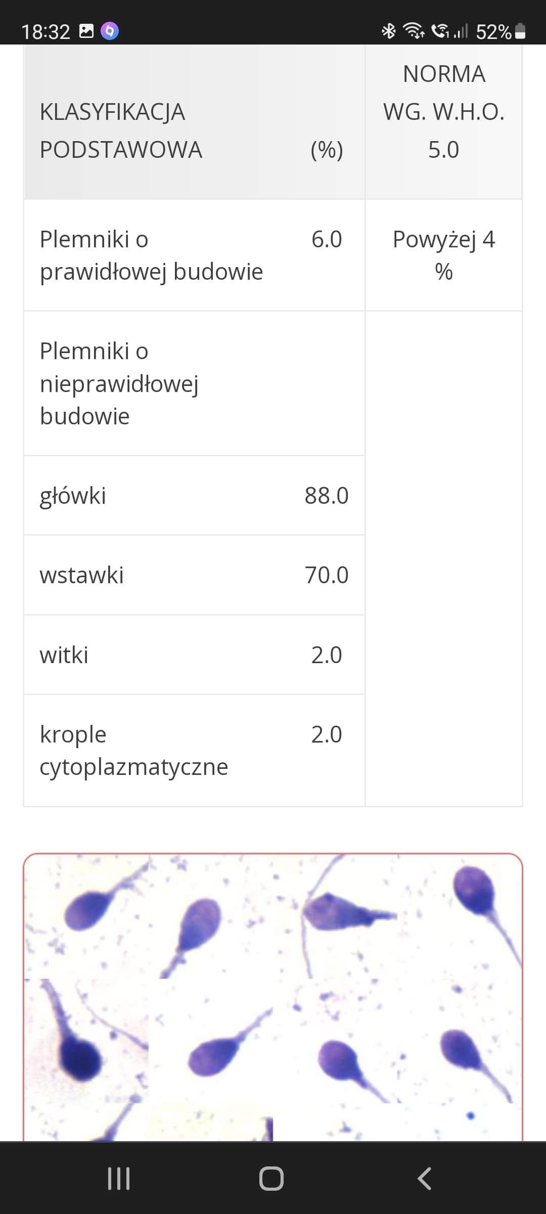Tap the witki row label

pos(64,655)
